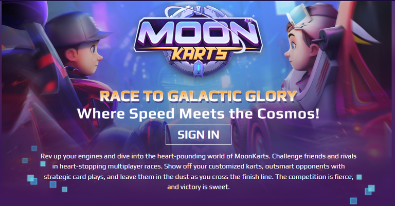Click the overlapping blue squares left of strategic
Viewport: 395px width, 206px height.
tap(32, 180)
